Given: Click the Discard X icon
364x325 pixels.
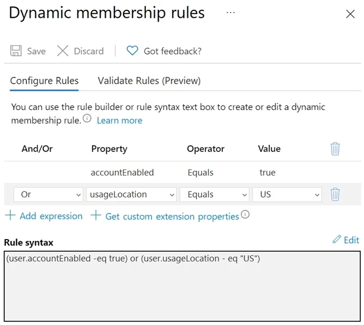Looking at the screenshot, I should coord(63,51).
